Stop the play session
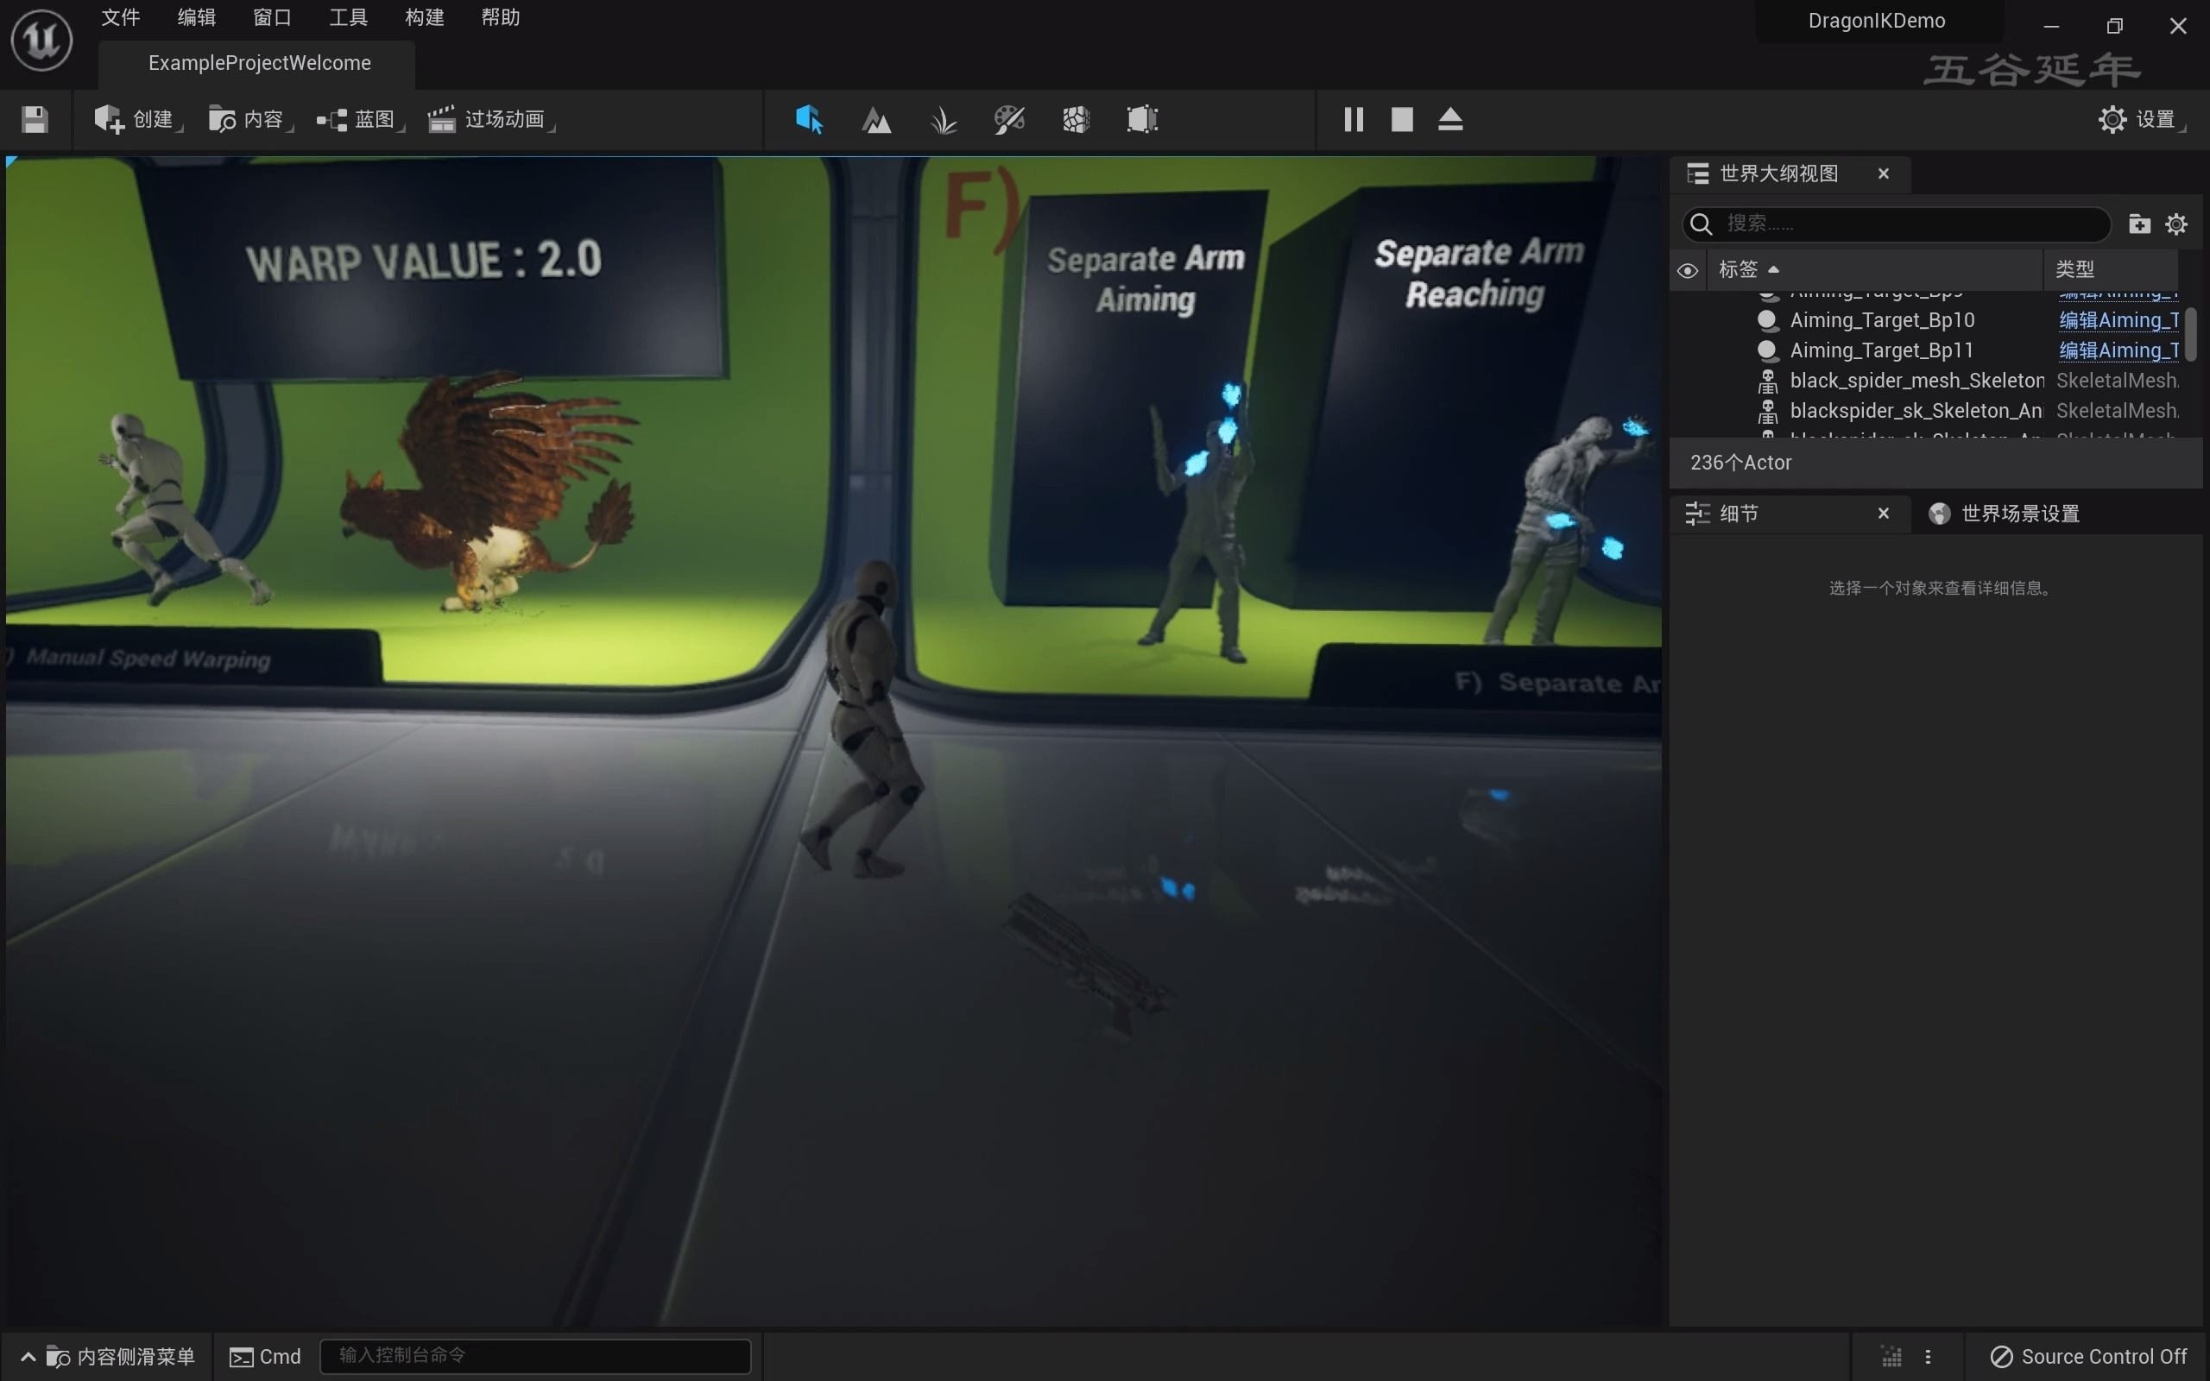Viewport: 2210px width, 1381px height. tap(1402, 120)
